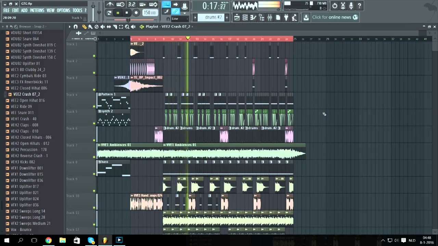This screenshot has height=246, width=438.
Task: Click the yellow playhead marker on timeline
Action: coord(188,38)
